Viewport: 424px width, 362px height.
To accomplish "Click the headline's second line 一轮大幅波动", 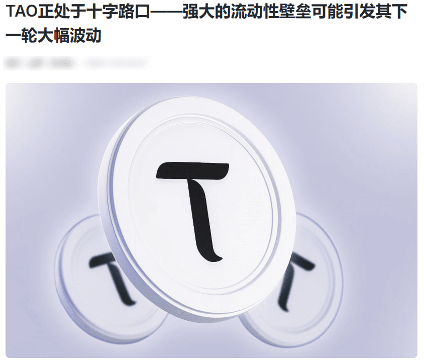I will click(x=54, y=36).
